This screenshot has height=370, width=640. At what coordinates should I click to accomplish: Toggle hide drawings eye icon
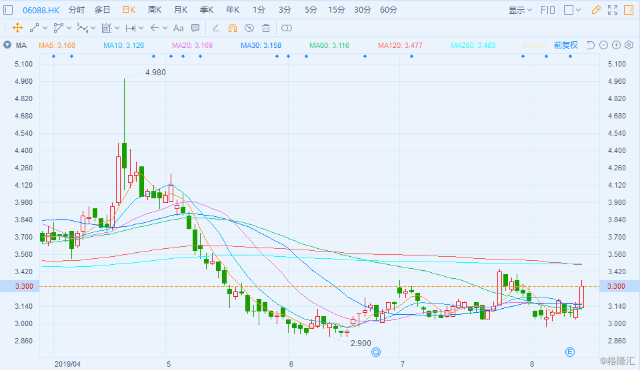(249, 28)
